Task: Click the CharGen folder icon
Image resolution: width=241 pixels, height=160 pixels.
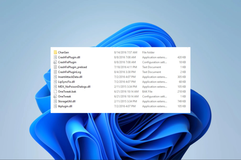Action: click(x=55, y=52)
